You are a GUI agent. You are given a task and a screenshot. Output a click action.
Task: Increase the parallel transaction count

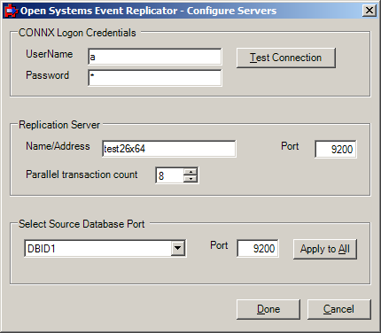[x=190, y=172]
